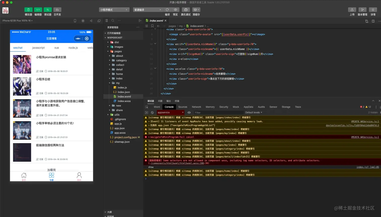Click the 编译 compile refresh icon

[x=167, y=10]
